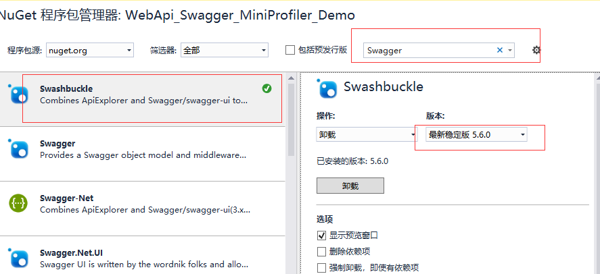600x274 pixels.
Task: Enable force uninstall even with dependencies
Action: (321, 267)
